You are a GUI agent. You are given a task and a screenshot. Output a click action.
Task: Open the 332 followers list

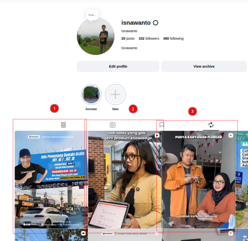coord(149,39)
